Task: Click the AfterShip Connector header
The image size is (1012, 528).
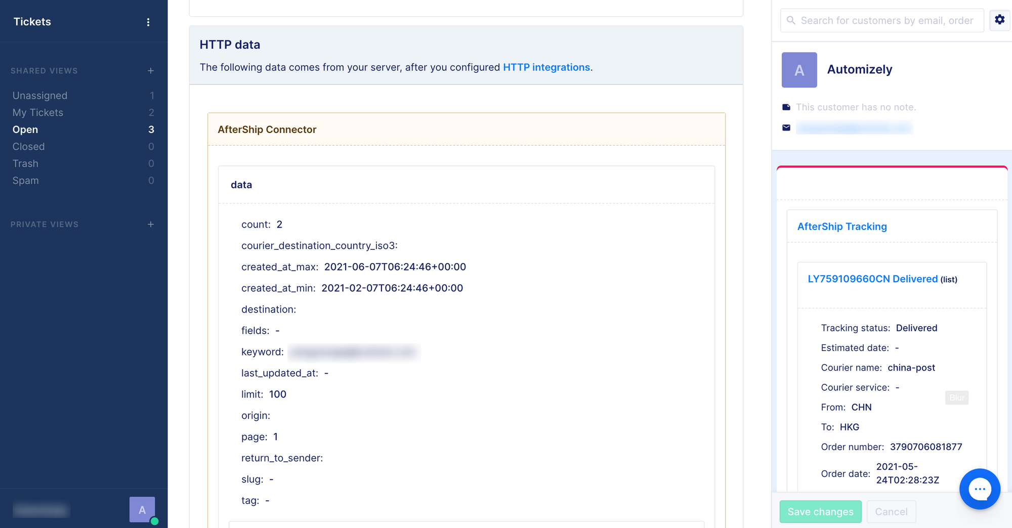Action: [x=466, y=129]
